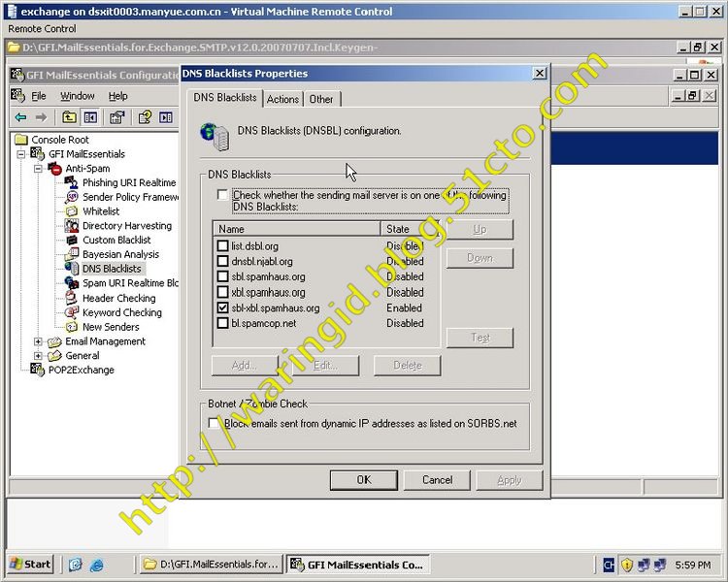Select Custom Blacklist in the tree
Image resolution: width=728 pixels, height=582 pixels.
116,240
